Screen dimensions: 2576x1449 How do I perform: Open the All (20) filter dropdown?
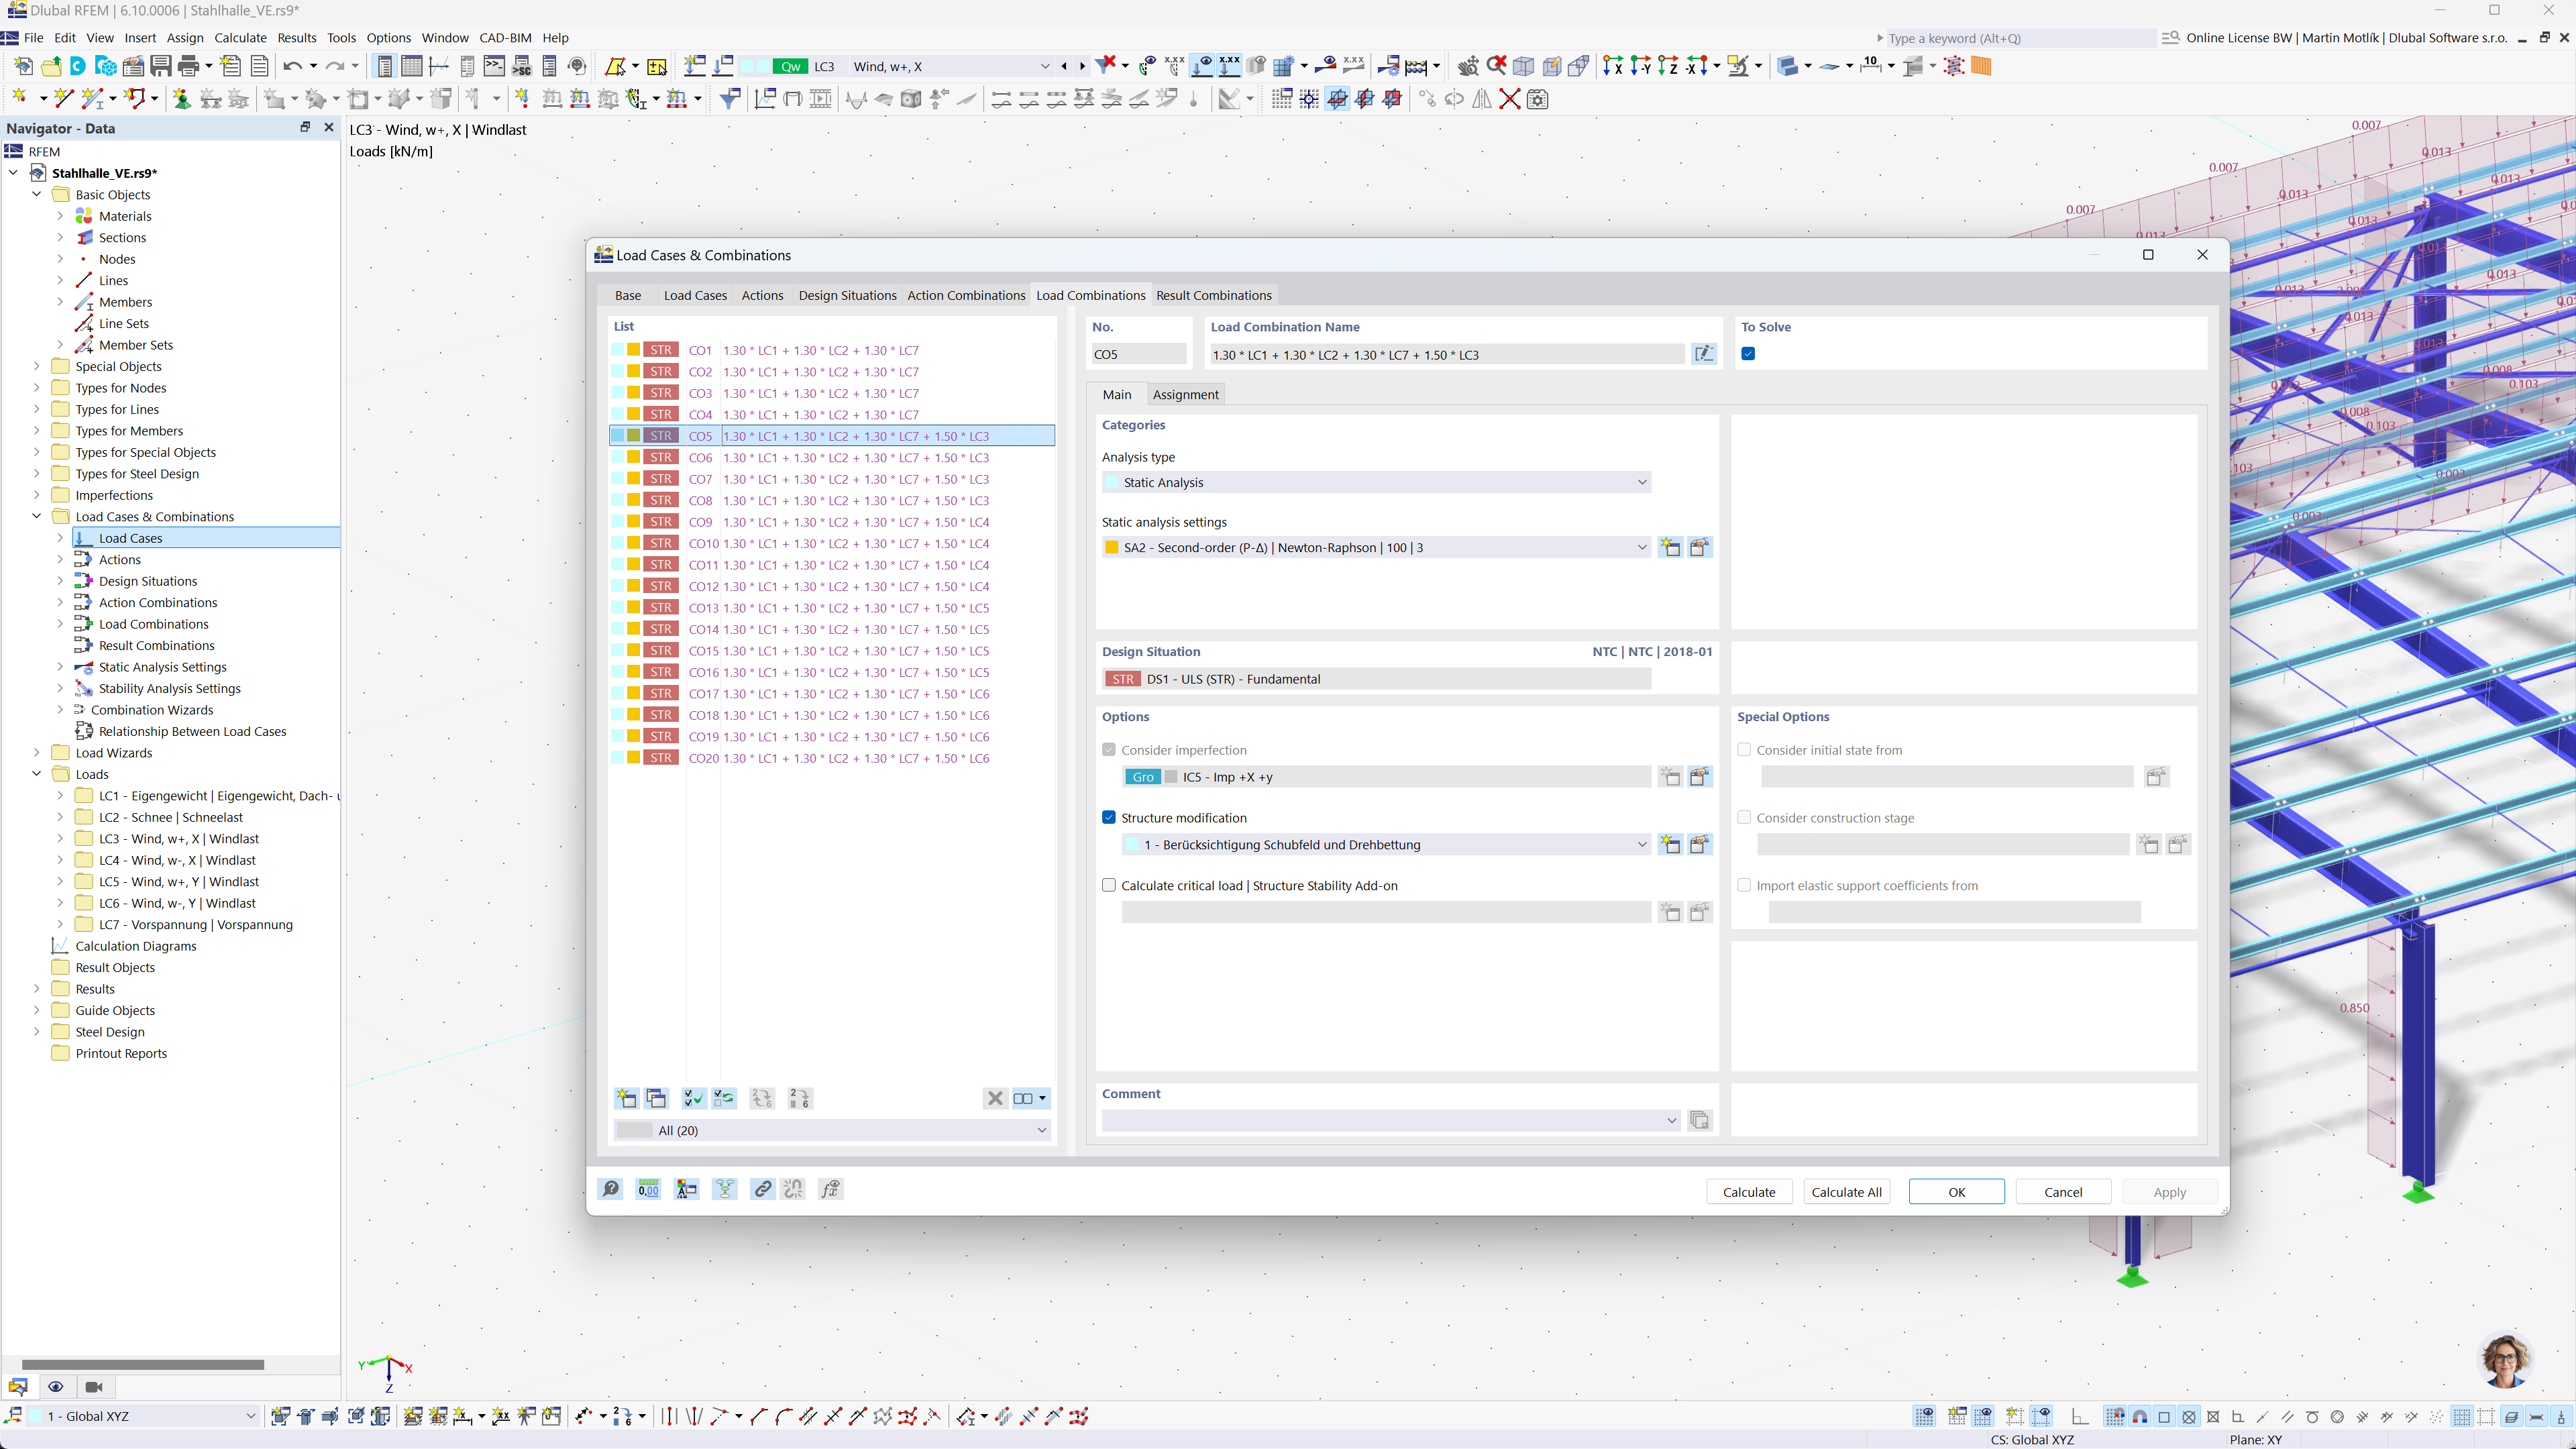1042,1130
